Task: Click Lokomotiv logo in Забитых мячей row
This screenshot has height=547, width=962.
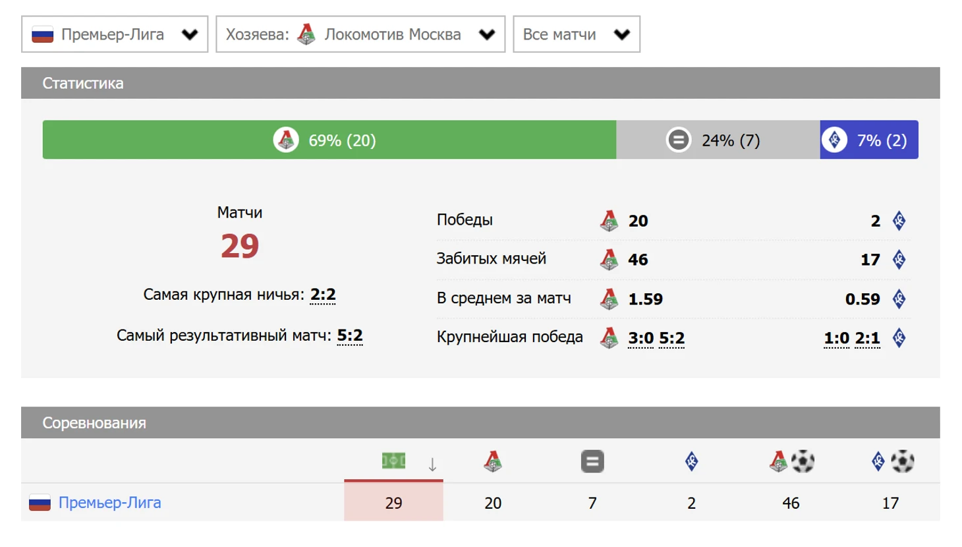Action: click(609, 260)
